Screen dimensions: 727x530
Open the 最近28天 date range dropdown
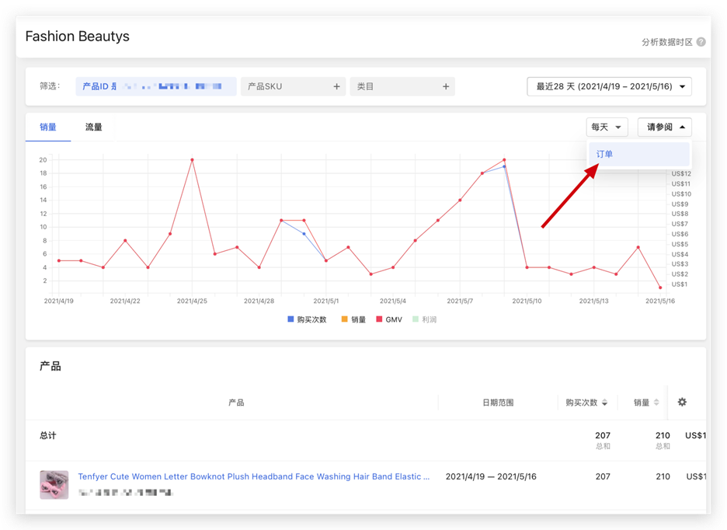pyautogui.click(x=609, y=87)
